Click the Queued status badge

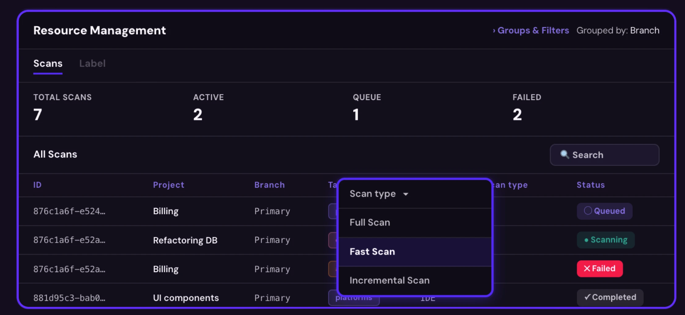coord(604,211)
